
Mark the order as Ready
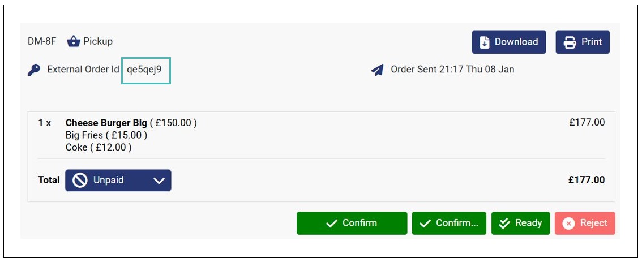coord(520,223)
